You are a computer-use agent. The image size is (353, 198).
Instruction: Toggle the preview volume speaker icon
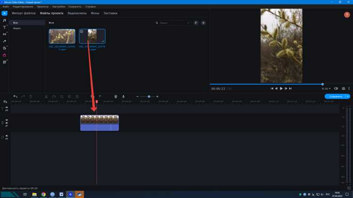tap(336, 88)
